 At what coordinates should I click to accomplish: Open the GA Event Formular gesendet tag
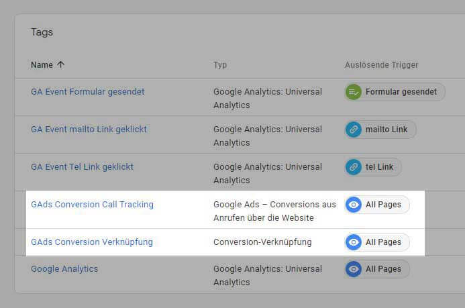88,92
